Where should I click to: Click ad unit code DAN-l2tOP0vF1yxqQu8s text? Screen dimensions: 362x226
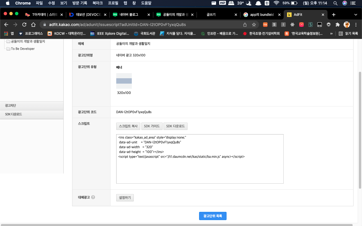pyautogui.click(x=134, y=112)
